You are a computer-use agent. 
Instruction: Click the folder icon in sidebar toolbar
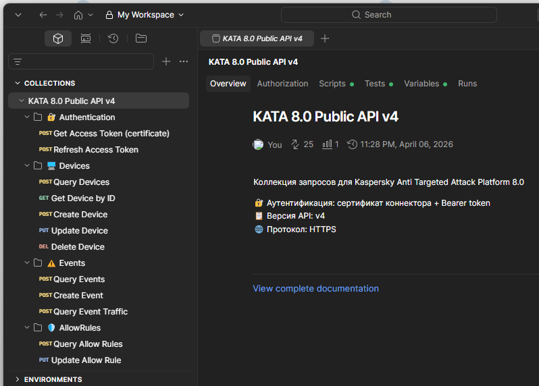coord(141,39)
